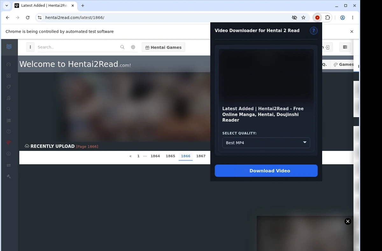Open the users icon in sidebar
This screenshot has width=382, height=251.
[9, 98]
